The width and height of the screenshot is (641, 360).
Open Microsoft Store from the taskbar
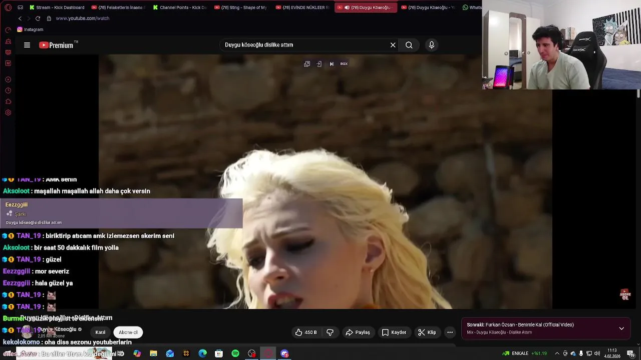pyautogui.click(x=219, y=353)
